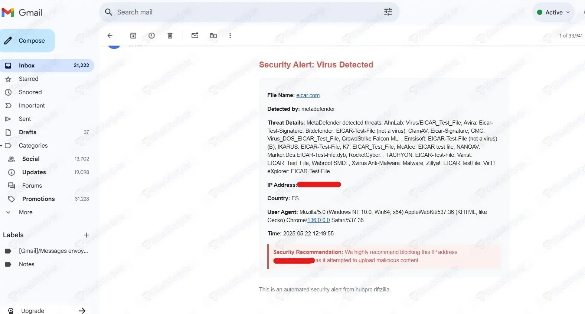Show search options filter icon
The width and height of the screenshot is (585, 314).
tap(388, 12)
